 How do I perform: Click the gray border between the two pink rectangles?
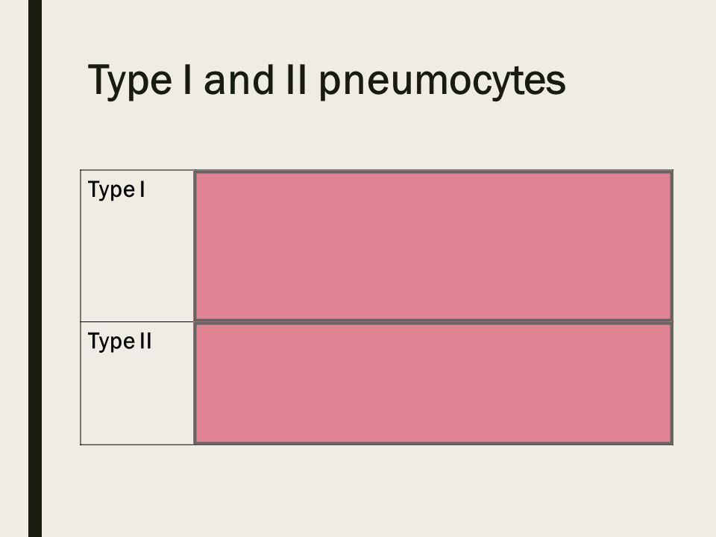(x=433, y=322)
